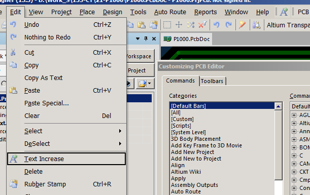Select the 3D Body Placement category
This screenshot has width=310, height=195.
(x=196, y=139)
